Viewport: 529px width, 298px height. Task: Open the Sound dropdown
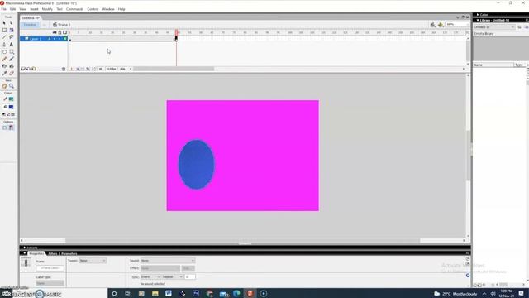(168, 261)
